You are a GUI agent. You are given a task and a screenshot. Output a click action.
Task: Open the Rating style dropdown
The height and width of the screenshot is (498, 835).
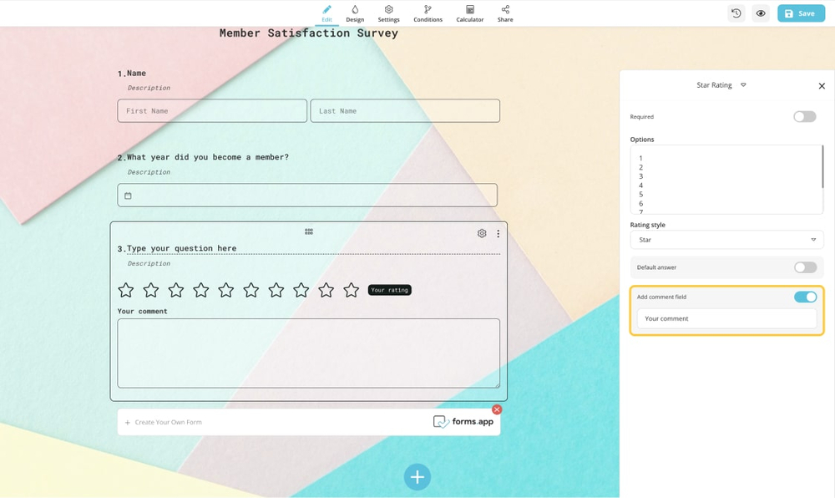click(726, 240)
